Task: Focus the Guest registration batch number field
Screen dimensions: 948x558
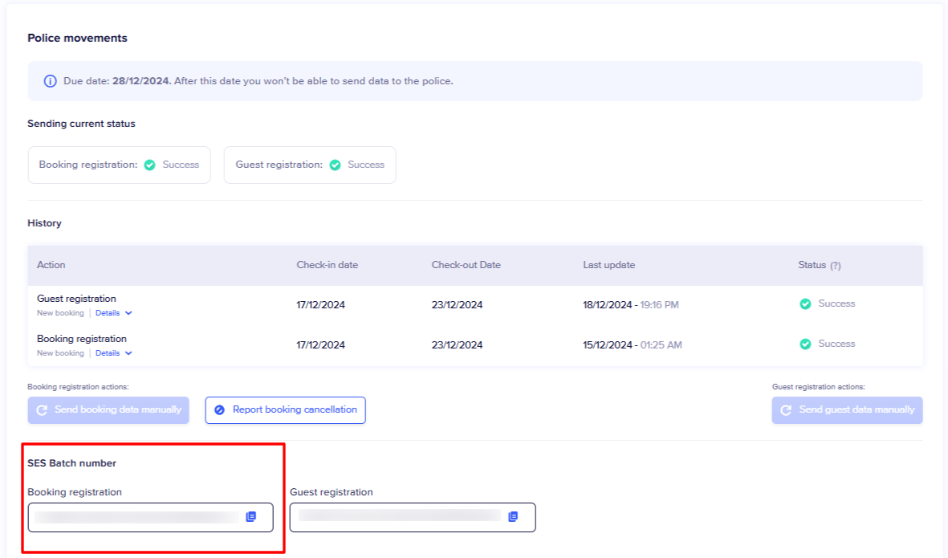Action: click(x=399, y=516)
